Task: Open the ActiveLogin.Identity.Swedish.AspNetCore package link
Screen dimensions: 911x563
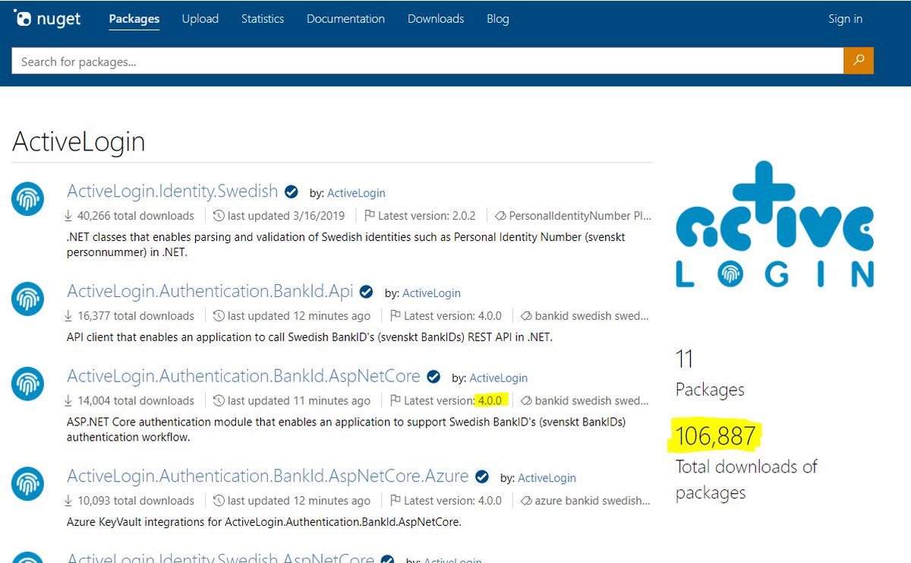Action: click(220, 558)
